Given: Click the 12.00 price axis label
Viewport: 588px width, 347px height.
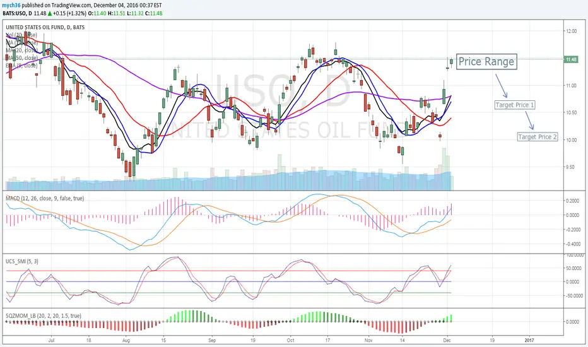Looking at the screenshot, I should click(x=571, y=31).
